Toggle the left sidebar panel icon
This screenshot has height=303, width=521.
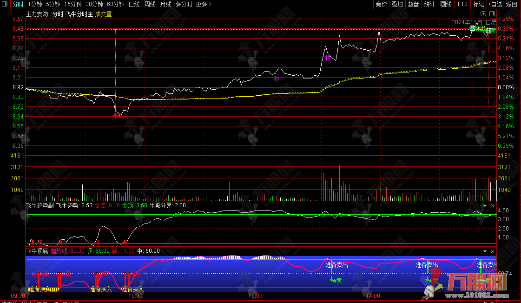pyautogui.click(x=5, y=4)
